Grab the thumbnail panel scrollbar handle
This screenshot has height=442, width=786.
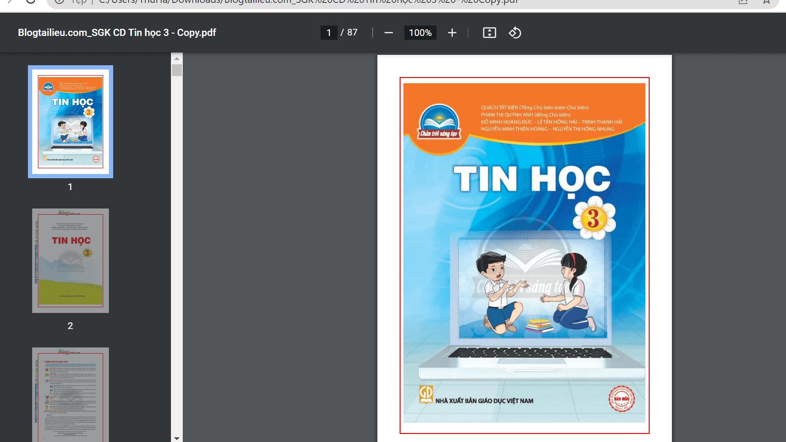(x=177, y=70)
